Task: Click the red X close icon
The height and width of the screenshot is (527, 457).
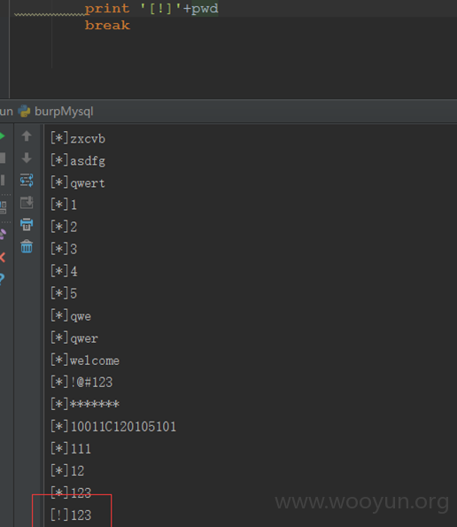Action: pos(3,258)
